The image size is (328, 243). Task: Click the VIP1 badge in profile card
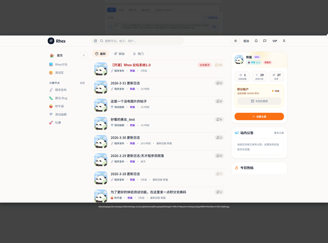pos(257,57)
